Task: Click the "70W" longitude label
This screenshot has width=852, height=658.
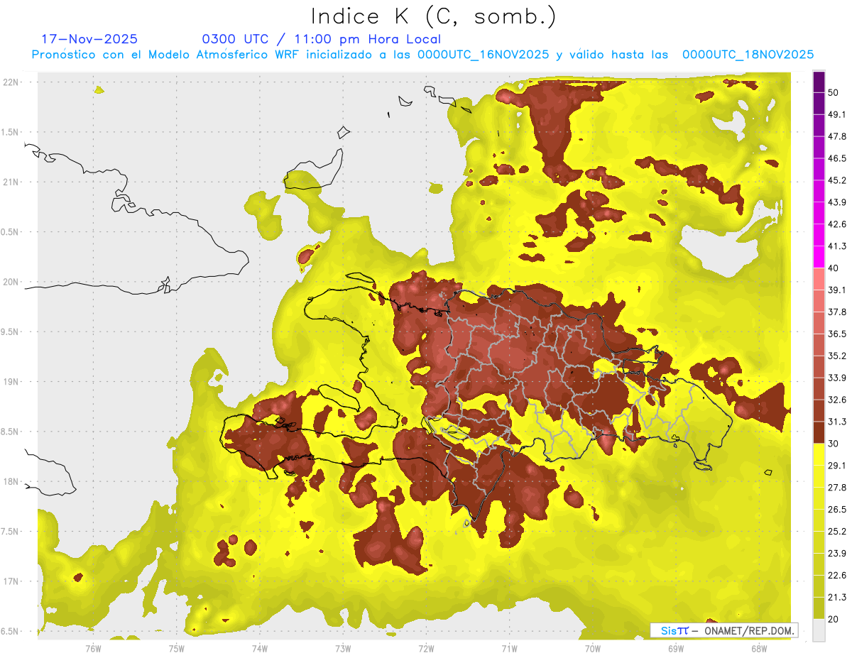Action: pyautogui.click(x=593, y=649)
